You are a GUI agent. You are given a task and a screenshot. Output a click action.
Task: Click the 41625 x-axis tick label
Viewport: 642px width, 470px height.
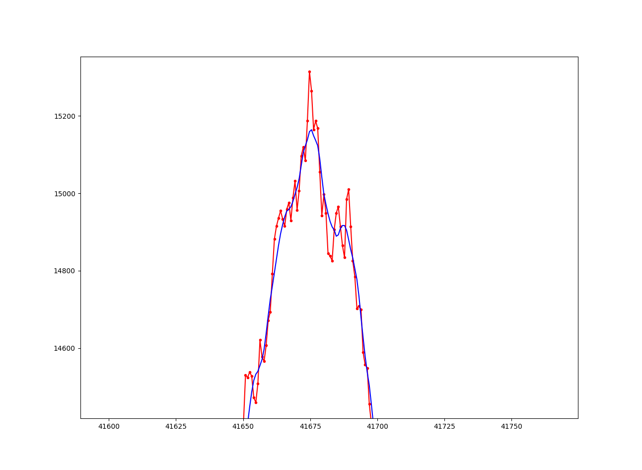click(x=175, y=427)
